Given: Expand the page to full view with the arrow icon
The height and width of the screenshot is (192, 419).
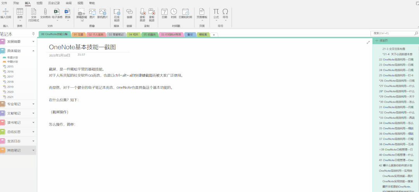Looking at the screenshot, I should pos(368,42).
